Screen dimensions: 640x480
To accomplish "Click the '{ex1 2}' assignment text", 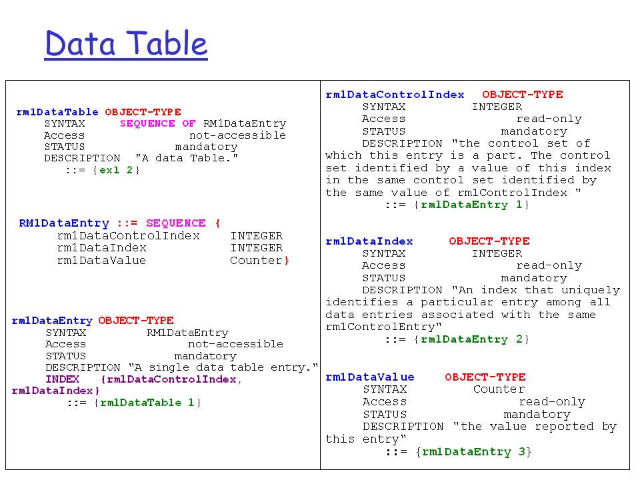I will pos(116,170).
